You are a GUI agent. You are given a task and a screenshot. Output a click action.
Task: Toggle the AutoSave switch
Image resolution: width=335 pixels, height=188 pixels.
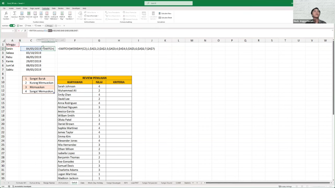[x=12, y=26]
